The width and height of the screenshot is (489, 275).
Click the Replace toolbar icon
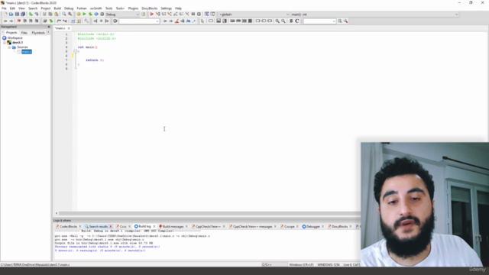(x=70, y=15)
